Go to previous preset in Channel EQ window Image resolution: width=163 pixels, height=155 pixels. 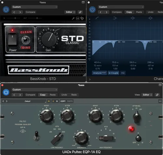(x=101, y=12)
